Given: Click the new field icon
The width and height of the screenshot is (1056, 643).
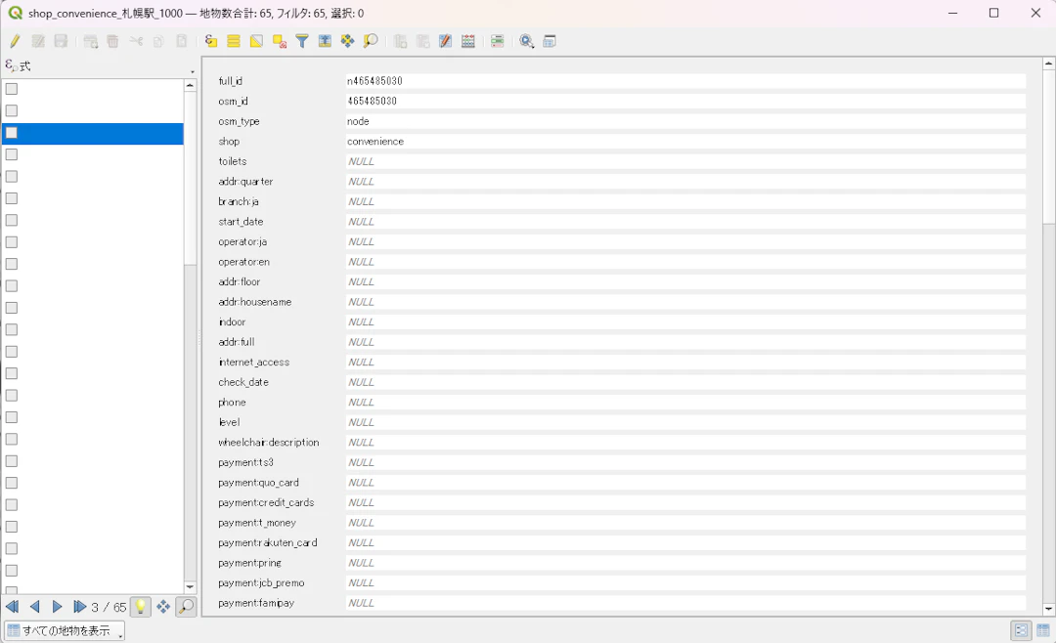Looking at the screenshot, I should pos(400,41).
